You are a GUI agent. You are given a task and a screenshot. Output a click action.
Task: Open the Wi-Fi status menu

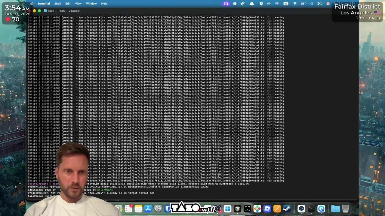(295, 4)
